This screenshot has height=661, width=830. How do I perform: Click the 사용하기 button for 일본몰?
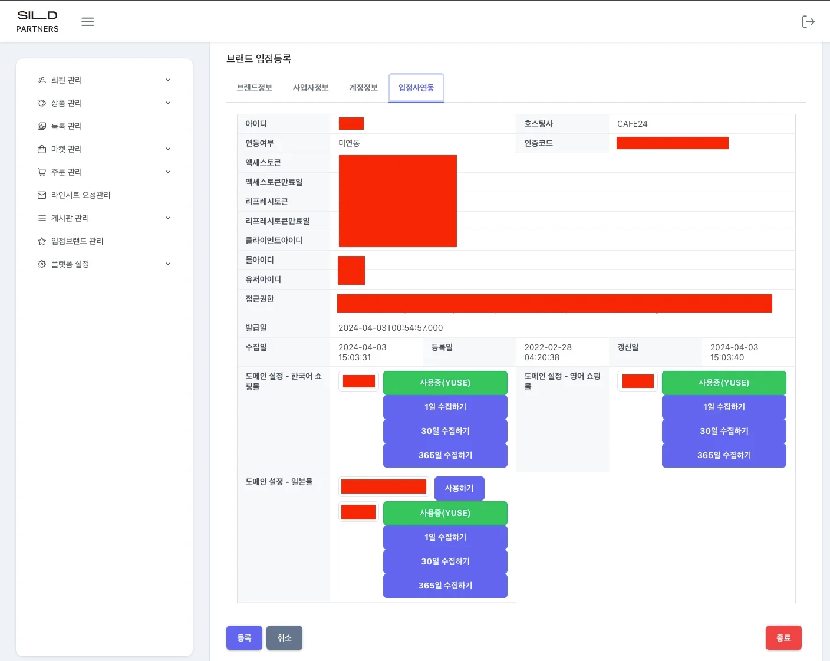(459, 488)
